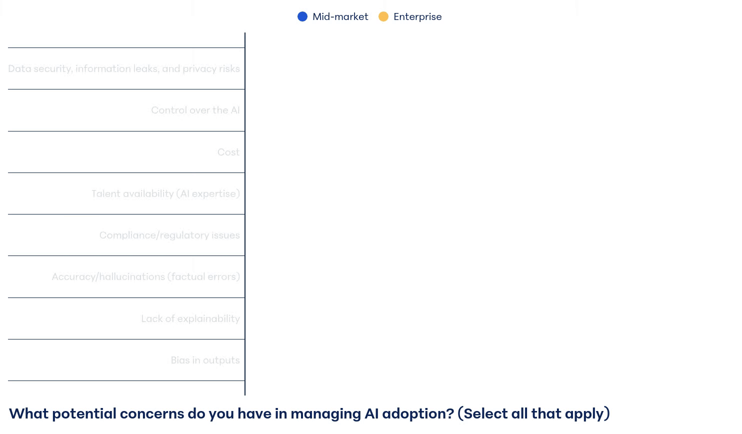Viewport: 742px width, 434px height.
Task: Click the Lack of explainability label
Action: pyautogui.click(x=190, y=318)
